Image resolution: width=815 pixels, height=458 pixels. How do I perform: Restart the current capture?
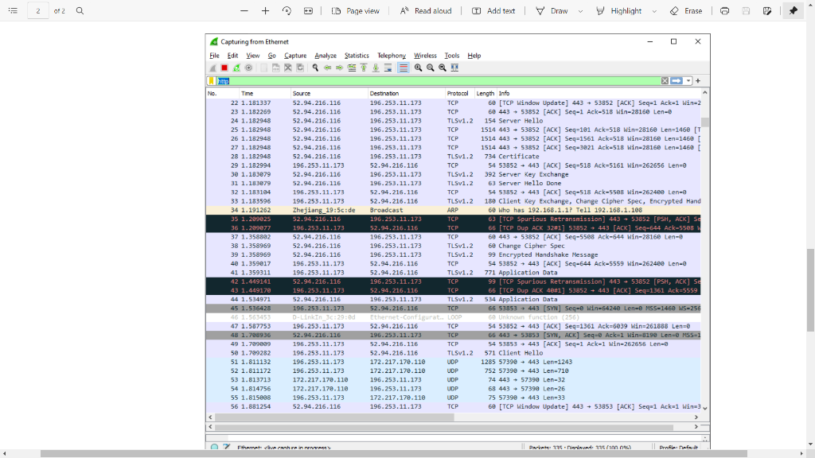pos(236,68)
